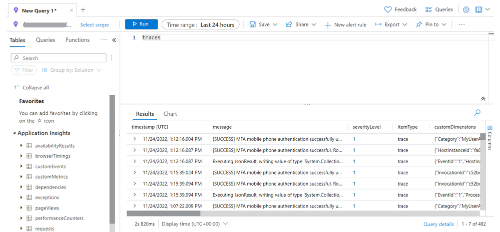Expand the browserTimings table
This screenshot has height=232, width=500.
click(x=21, y=156)
